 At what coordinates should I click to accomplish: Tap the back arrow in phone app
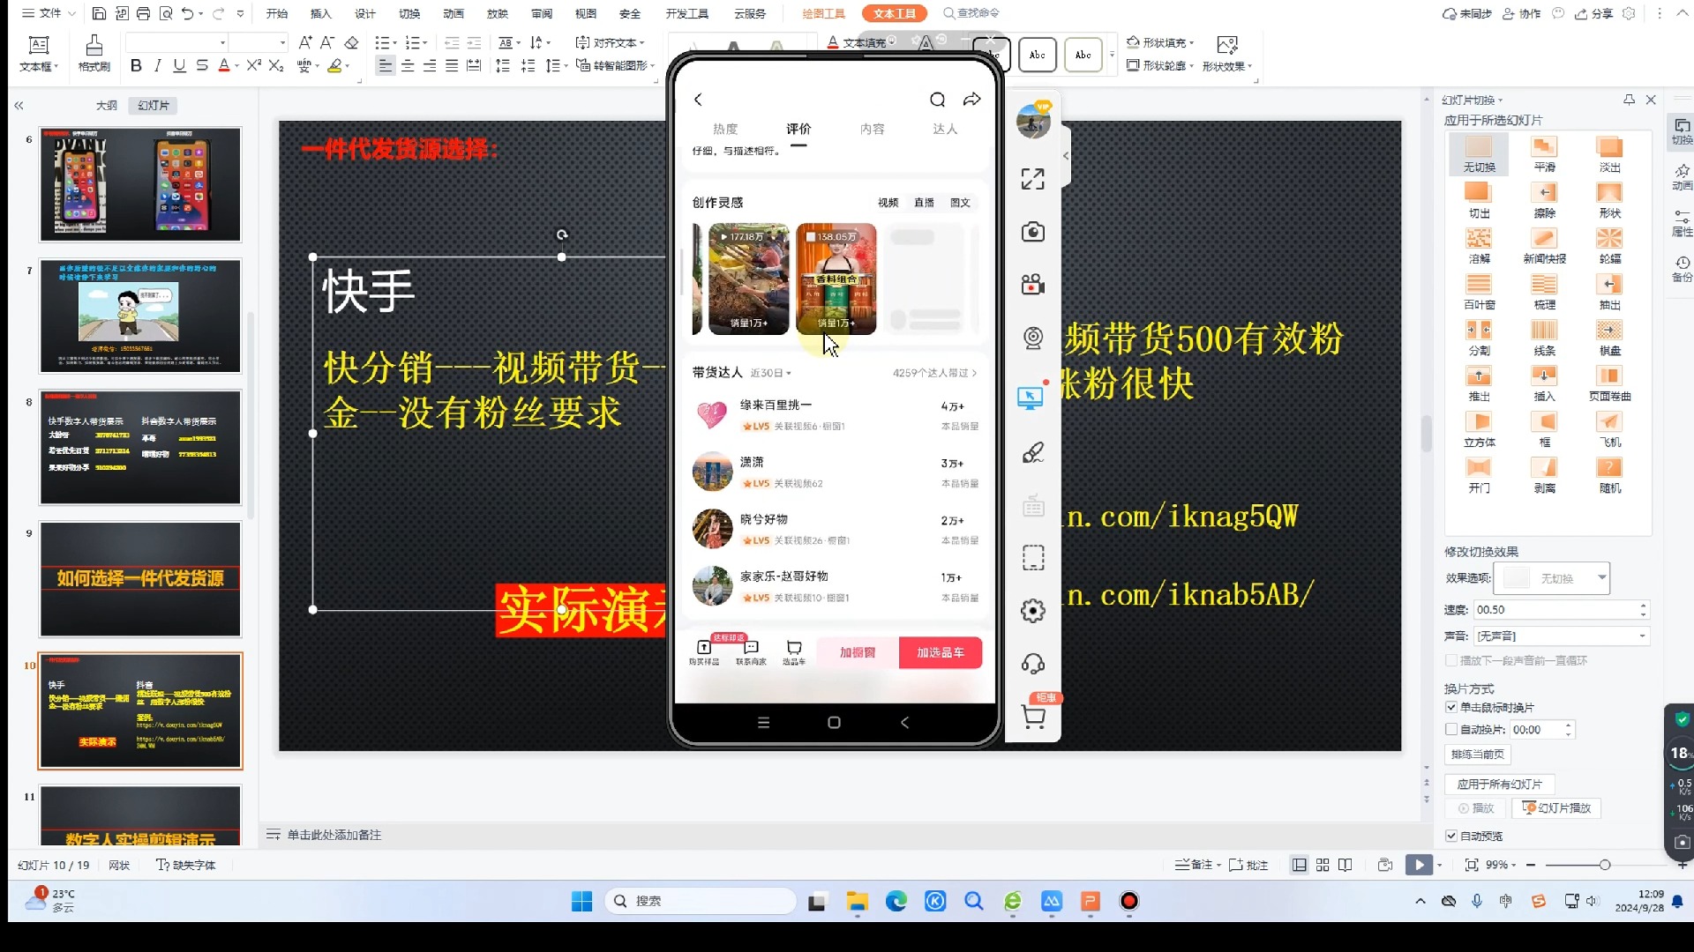click(698, 100)
